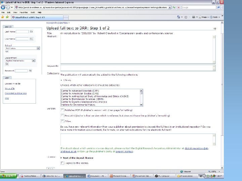Click digital-repository email link

[197, 148]
